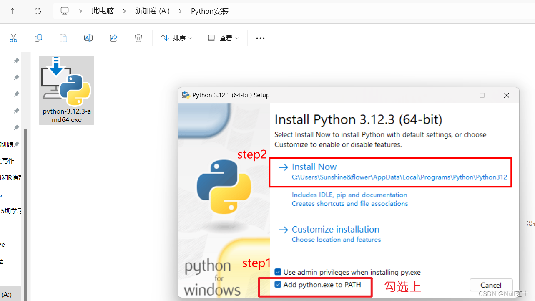This screenshot has width=535, height=301.
Task: Open the 查看 view dropdown
Action: [x=224, y=38]
